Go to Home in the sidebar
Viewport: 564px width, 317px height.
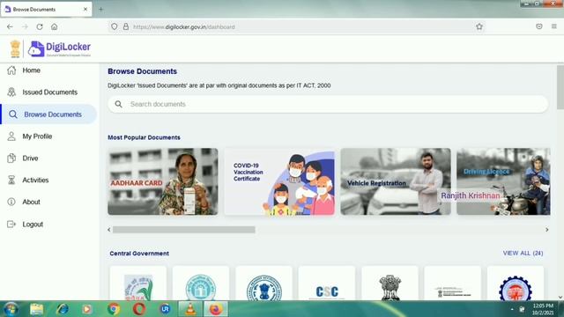(x=32, y=70)
